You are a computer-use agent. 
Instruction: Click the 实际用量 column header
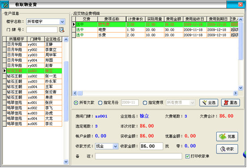coord(154,19)
